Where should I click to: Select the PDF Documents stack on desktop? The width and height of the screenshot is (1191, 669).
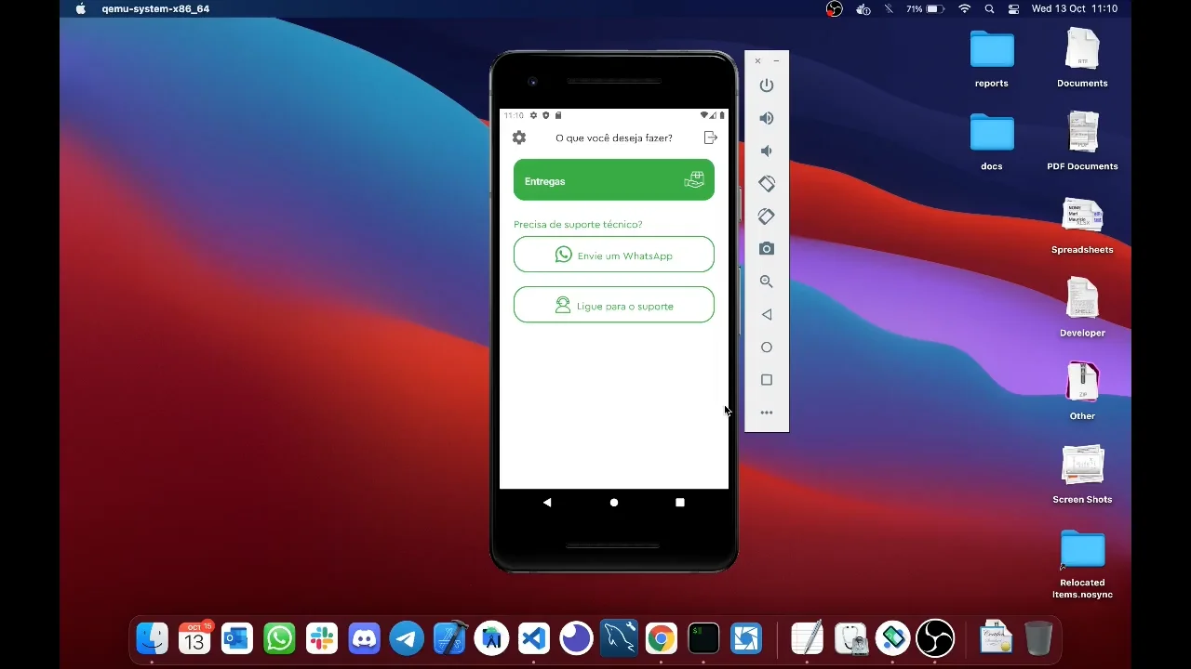[1082, 141]
